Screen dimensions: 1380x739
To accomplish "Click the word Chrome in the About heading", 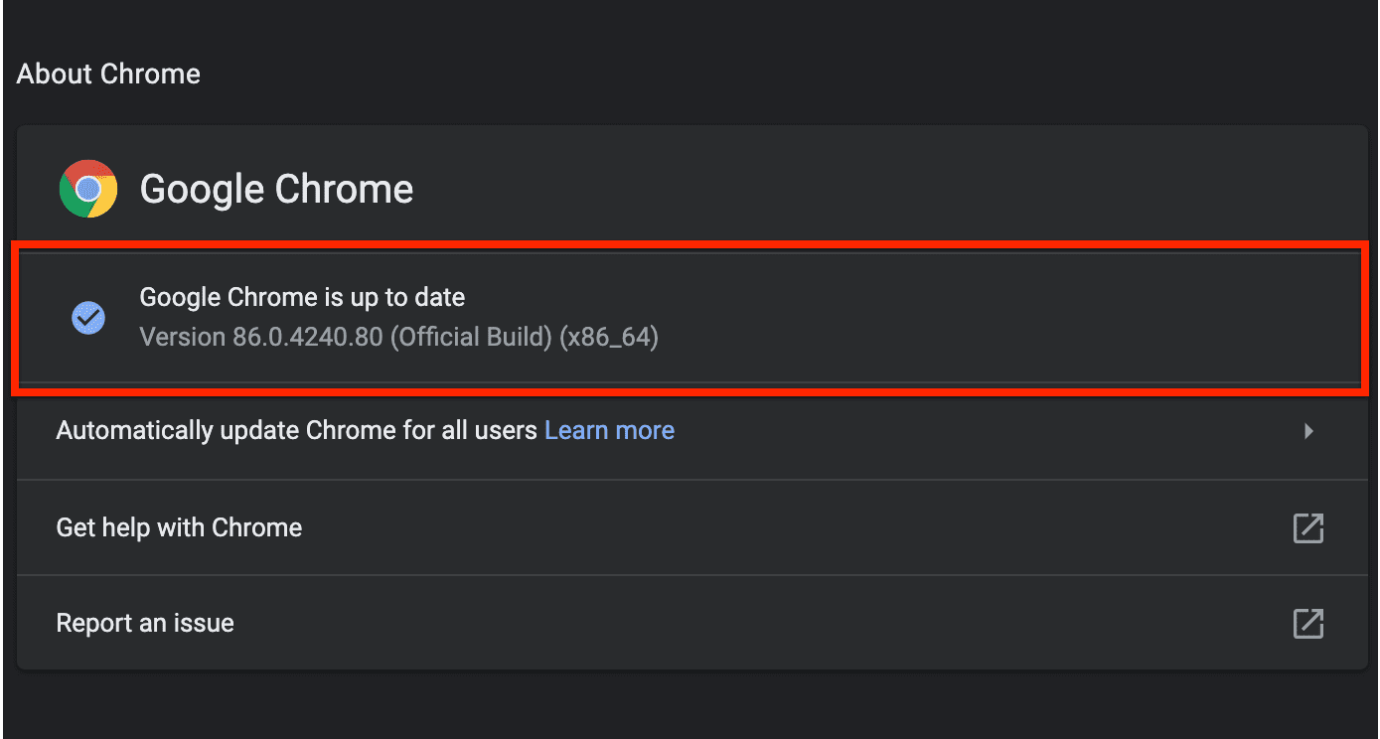I will [x=155, y=74].
